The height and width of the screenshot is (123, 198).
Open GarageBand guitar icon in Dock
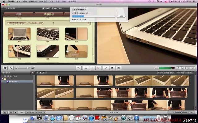pos(117,118)
